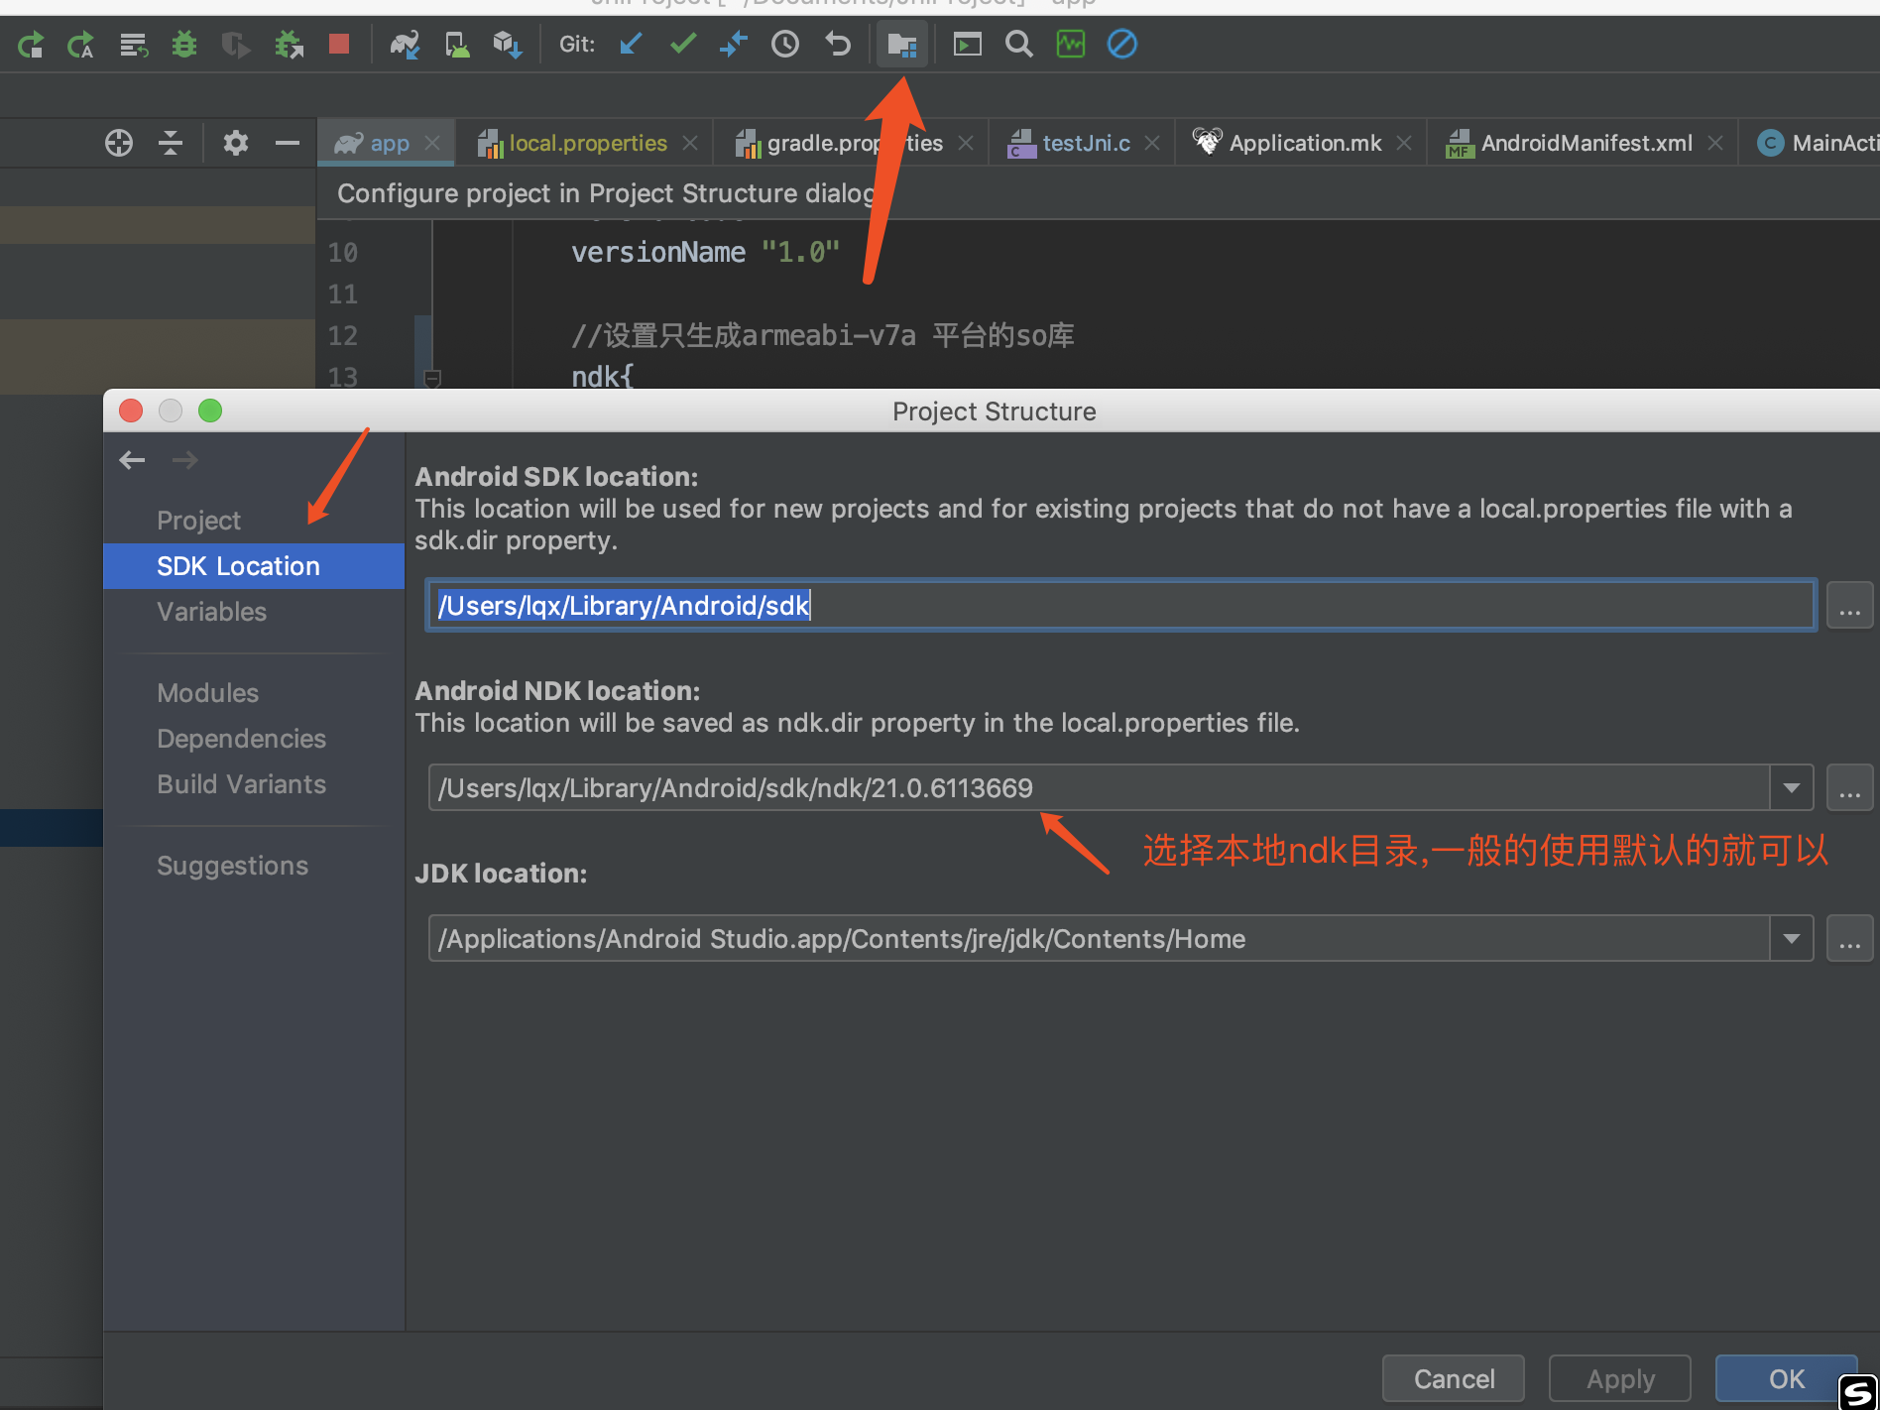Sync Project with Gradle Files icon
Screen dimensions: 1880x1410
coord(405,45)
